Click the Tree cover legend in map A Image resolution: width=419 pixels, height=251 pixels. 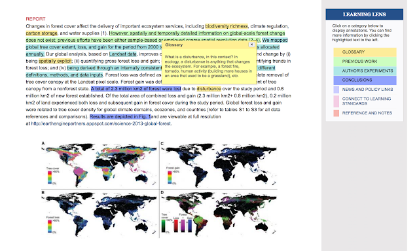click(53, 176)
